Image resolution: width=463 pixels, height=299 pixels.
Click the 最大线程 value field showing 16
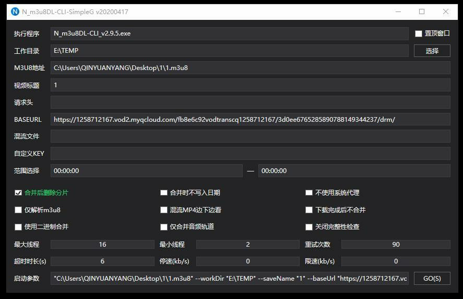click(102, 245)
